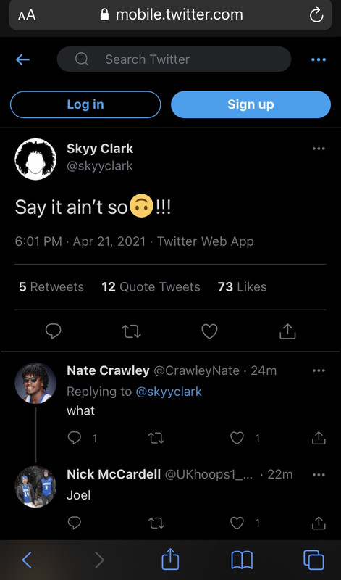
Task: Open the 73 Likes list
Action: [x=242, y=287]
